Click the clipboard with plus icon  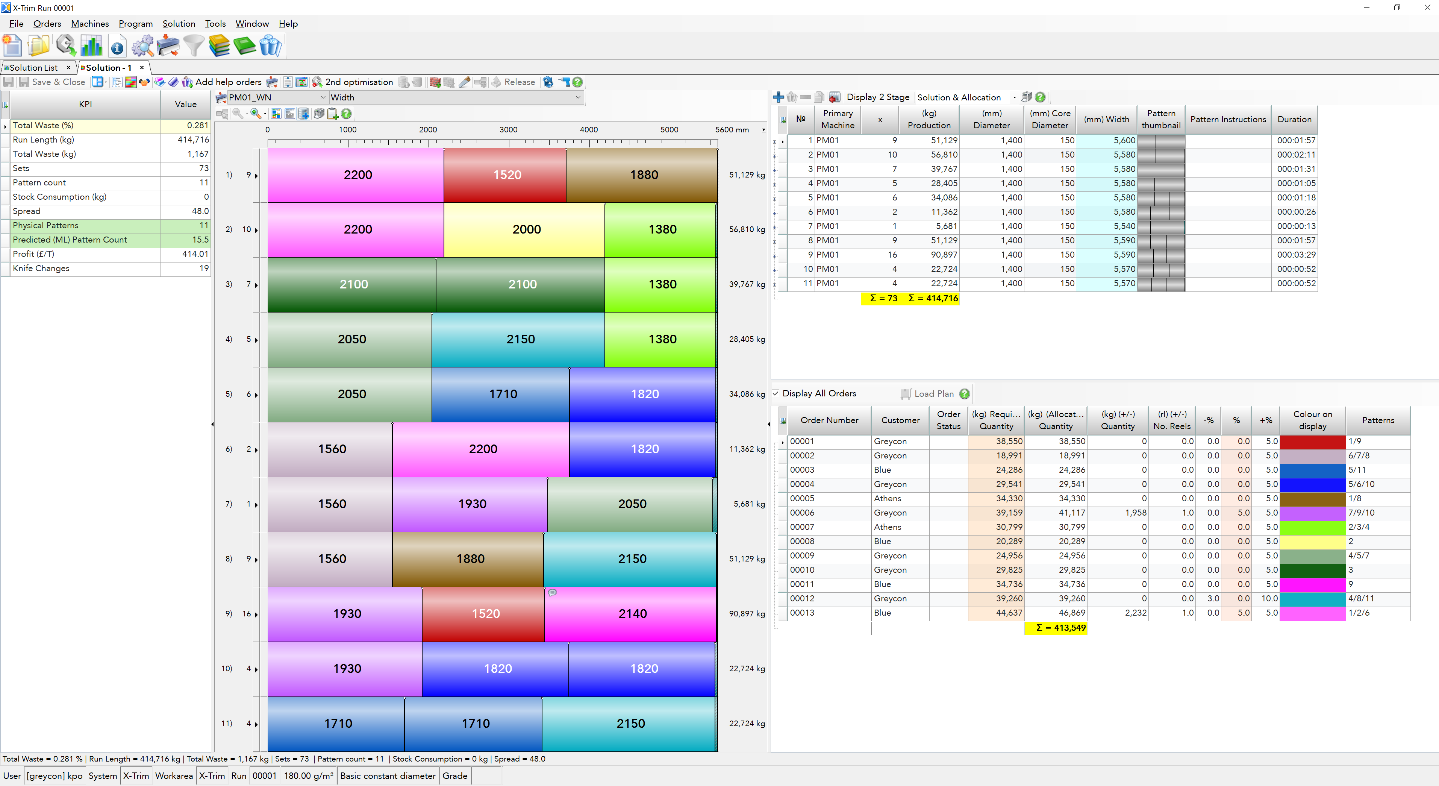tap(332, 114)
